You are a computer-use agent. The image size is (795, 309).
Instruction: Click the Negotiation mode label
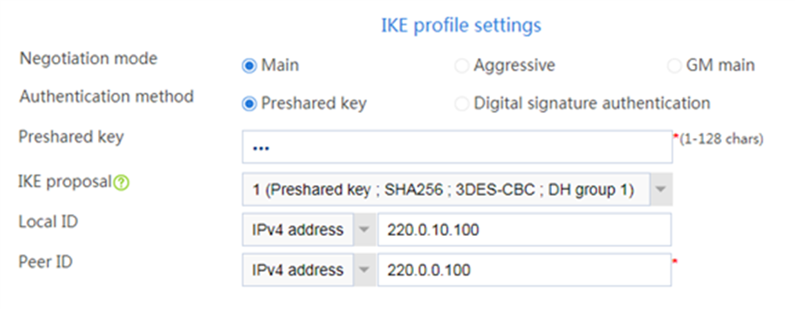(x=89, y=59)
